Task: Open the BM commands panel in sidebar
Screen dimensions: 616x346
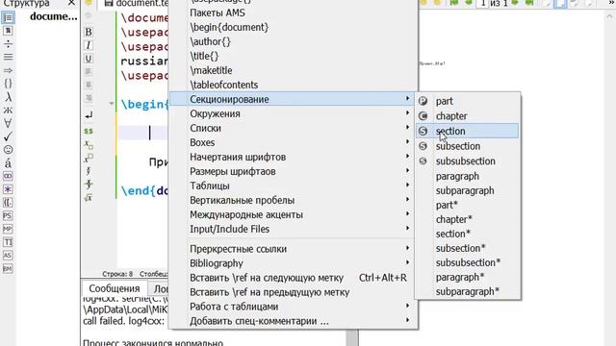Action: point(8,269)
